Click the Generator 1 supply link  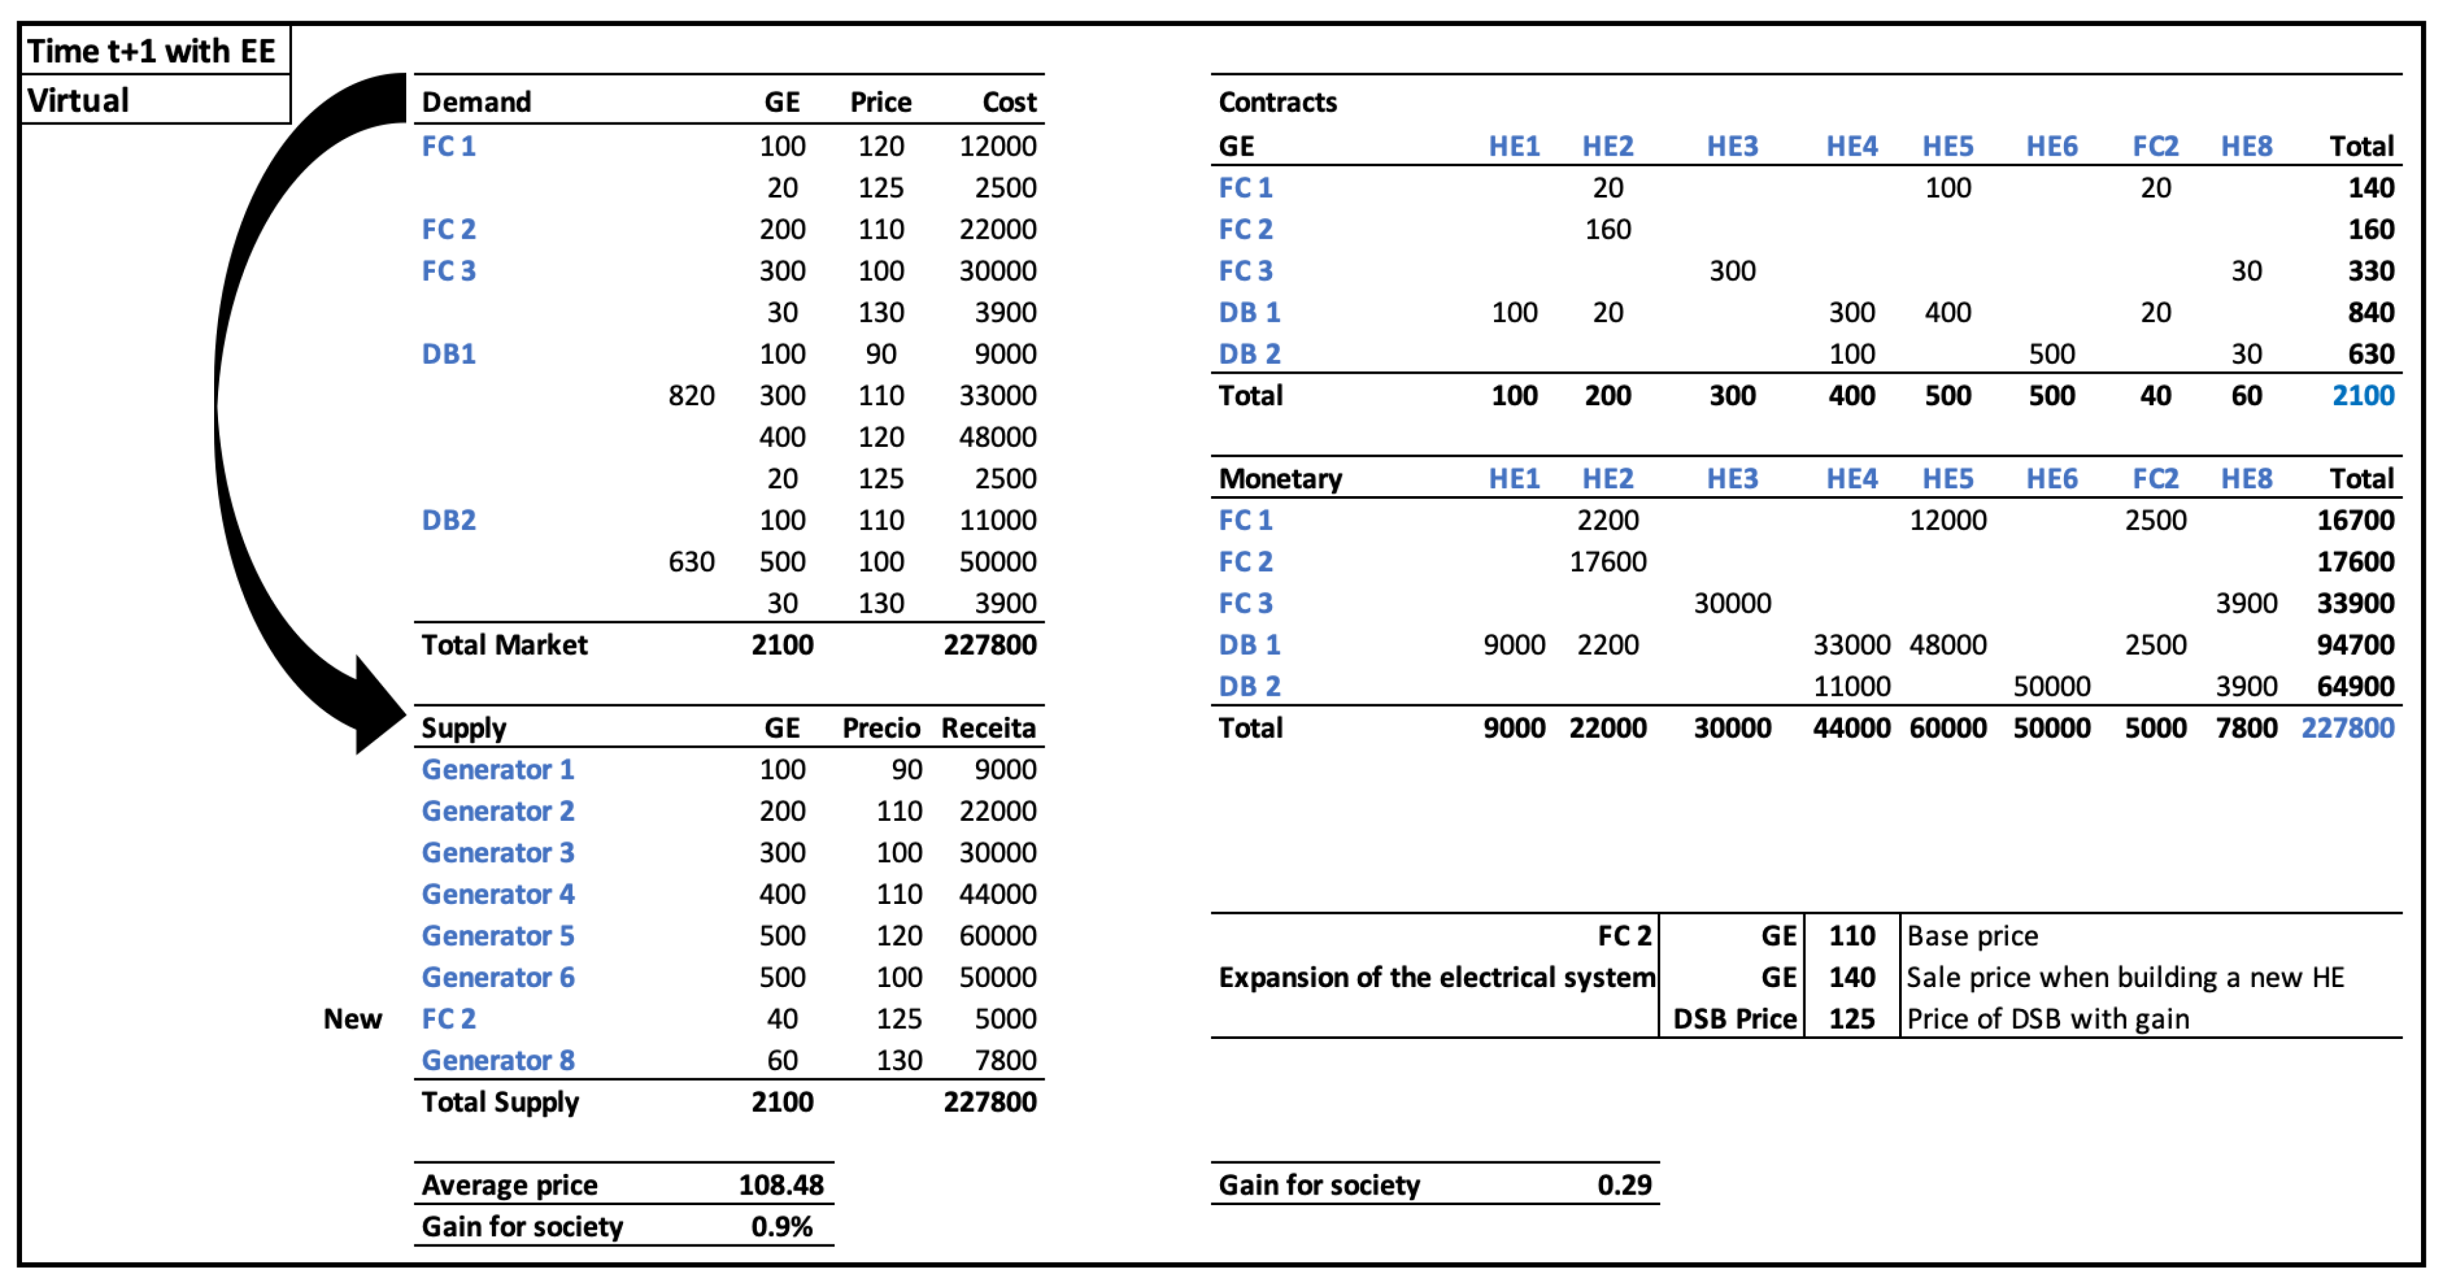tap(498, 769)
